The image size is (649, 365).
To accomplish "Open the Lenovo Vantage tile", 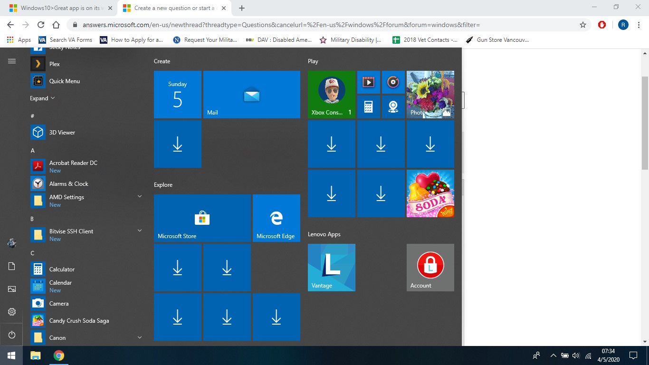I will [332, 268].
